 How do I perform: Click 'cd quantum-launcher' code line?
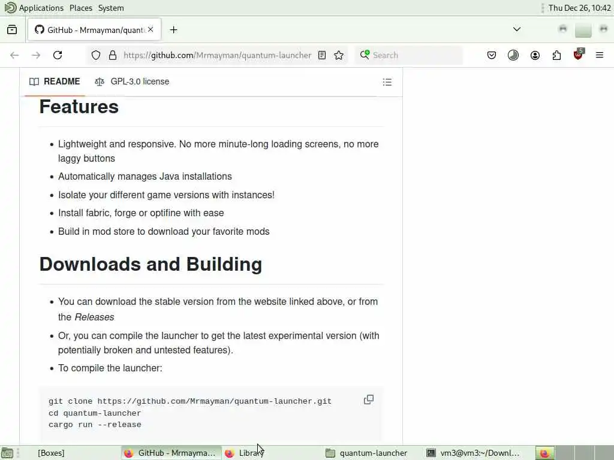[95, 413]
